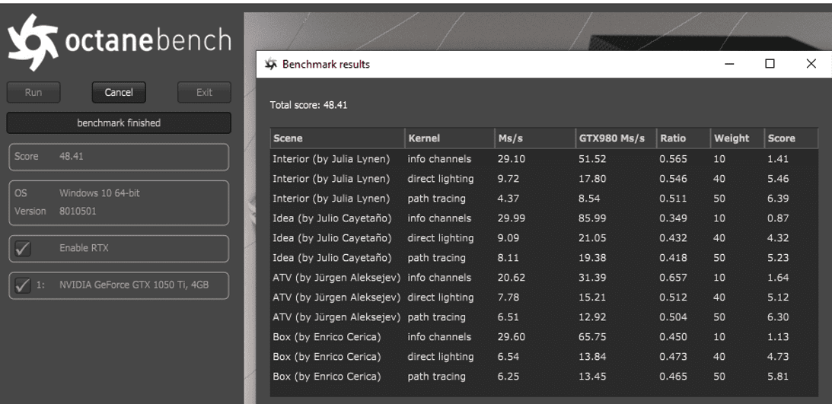Click the OctaneBench logo icon

point(32,43)
